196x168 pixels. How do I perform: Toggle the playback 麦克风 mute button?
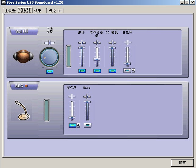[127, 70]
